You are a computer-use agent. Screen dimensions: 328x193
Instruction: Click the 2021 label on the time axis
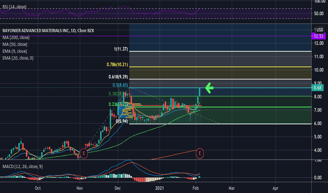click(x=160, y=188)
